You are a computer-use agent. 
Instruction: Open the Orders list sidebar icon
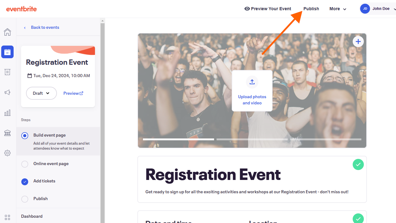pyautogui.click(x=7, y=72)
